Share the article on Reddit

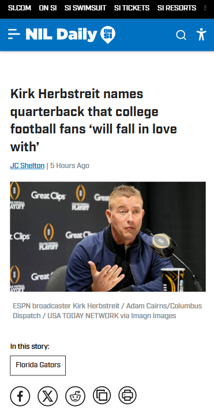point(75,396)
